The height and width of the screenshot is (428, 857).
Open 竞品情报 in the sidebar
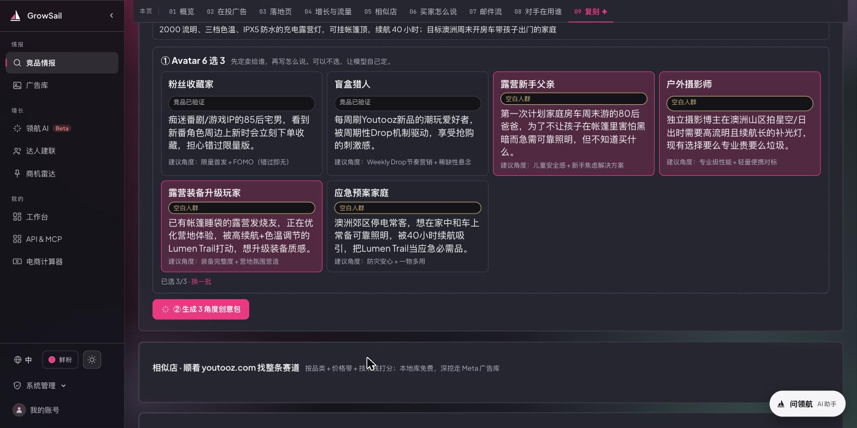(62, 63)
